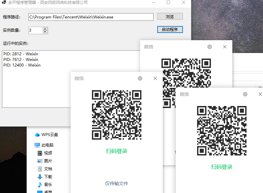Click the 浏览 browse button

point(170,16)
